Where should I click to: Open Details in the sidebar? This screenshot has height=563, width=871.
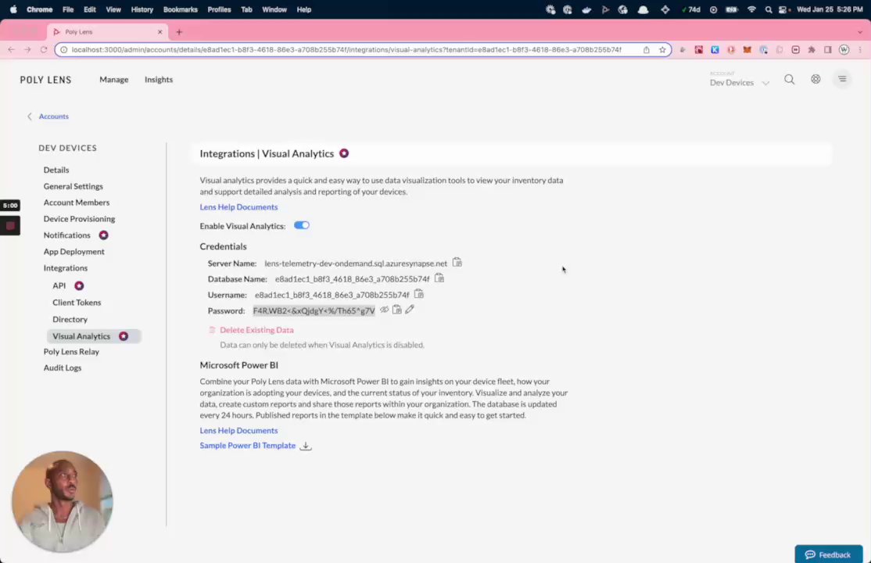point(56,170)
